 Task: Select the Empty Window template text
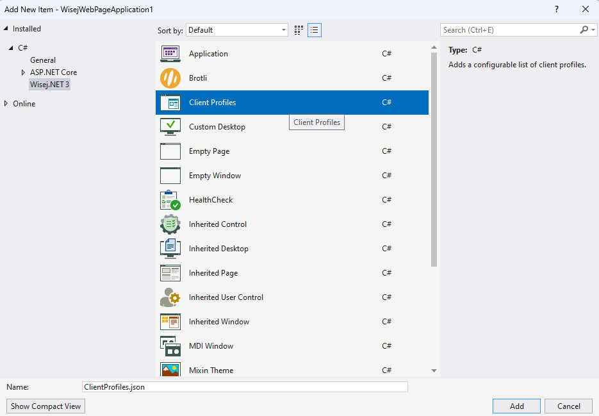[x=215, y=176]
